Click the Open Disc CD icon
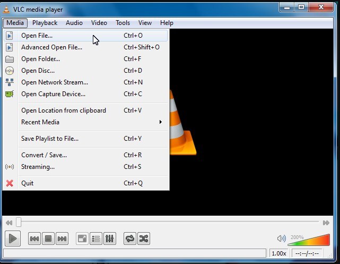 point(10,71)
